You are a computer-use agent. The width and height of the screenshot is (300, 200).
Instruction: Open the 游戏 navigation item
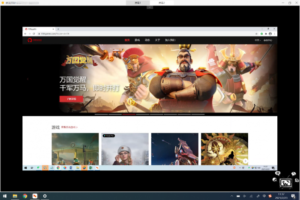[x=137, y=40]
